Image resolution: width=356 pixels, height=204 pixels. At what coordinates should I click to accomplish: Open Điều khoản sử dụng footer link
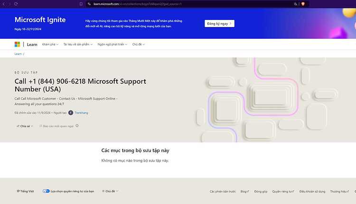[312, 192]
